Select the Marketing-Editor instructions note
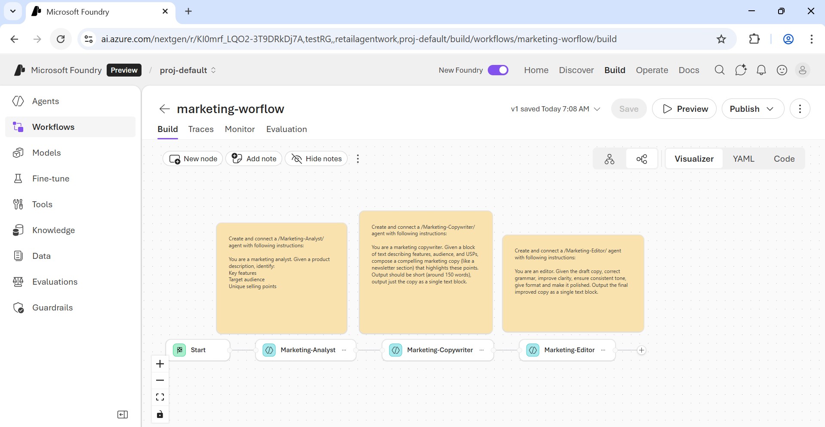 (x=573, y=283)
